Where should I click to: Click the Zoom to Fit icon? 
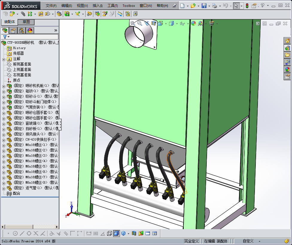[x=133, y=23]
